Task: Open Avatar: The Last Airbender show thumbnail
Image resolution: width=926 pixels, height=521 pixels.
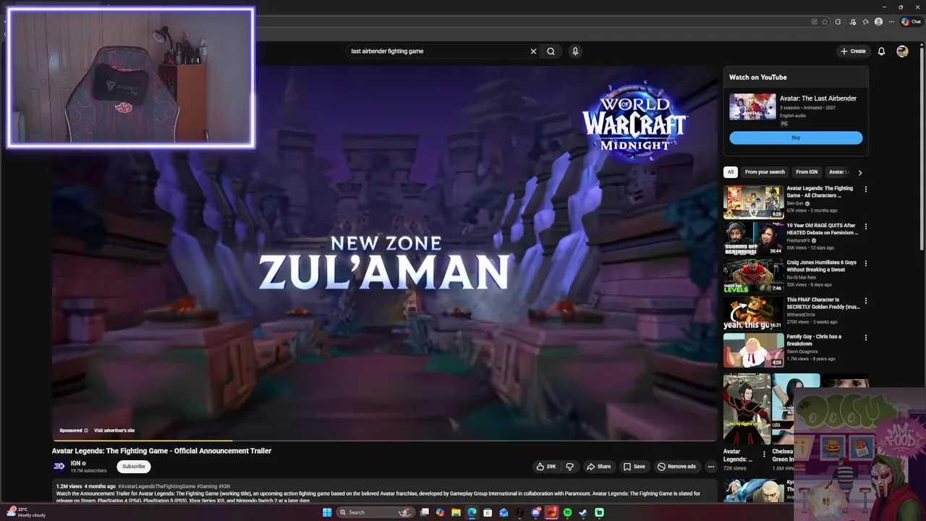Action: click(752, 106)
